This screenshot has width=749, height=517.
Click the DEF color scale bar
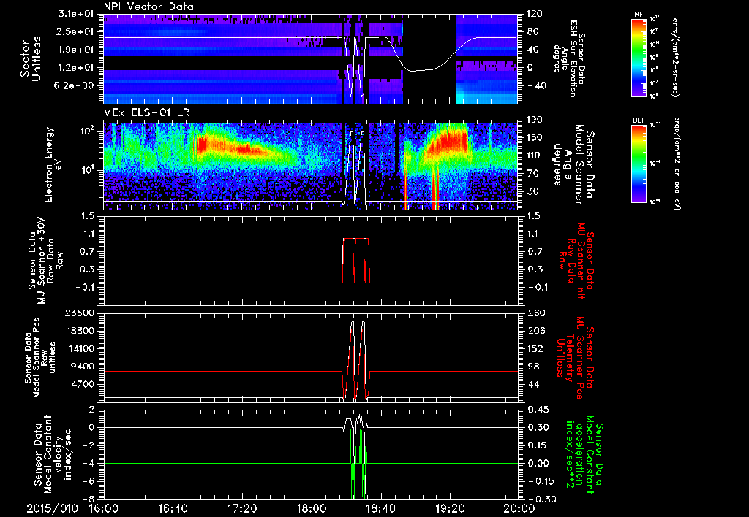(639, 164)
